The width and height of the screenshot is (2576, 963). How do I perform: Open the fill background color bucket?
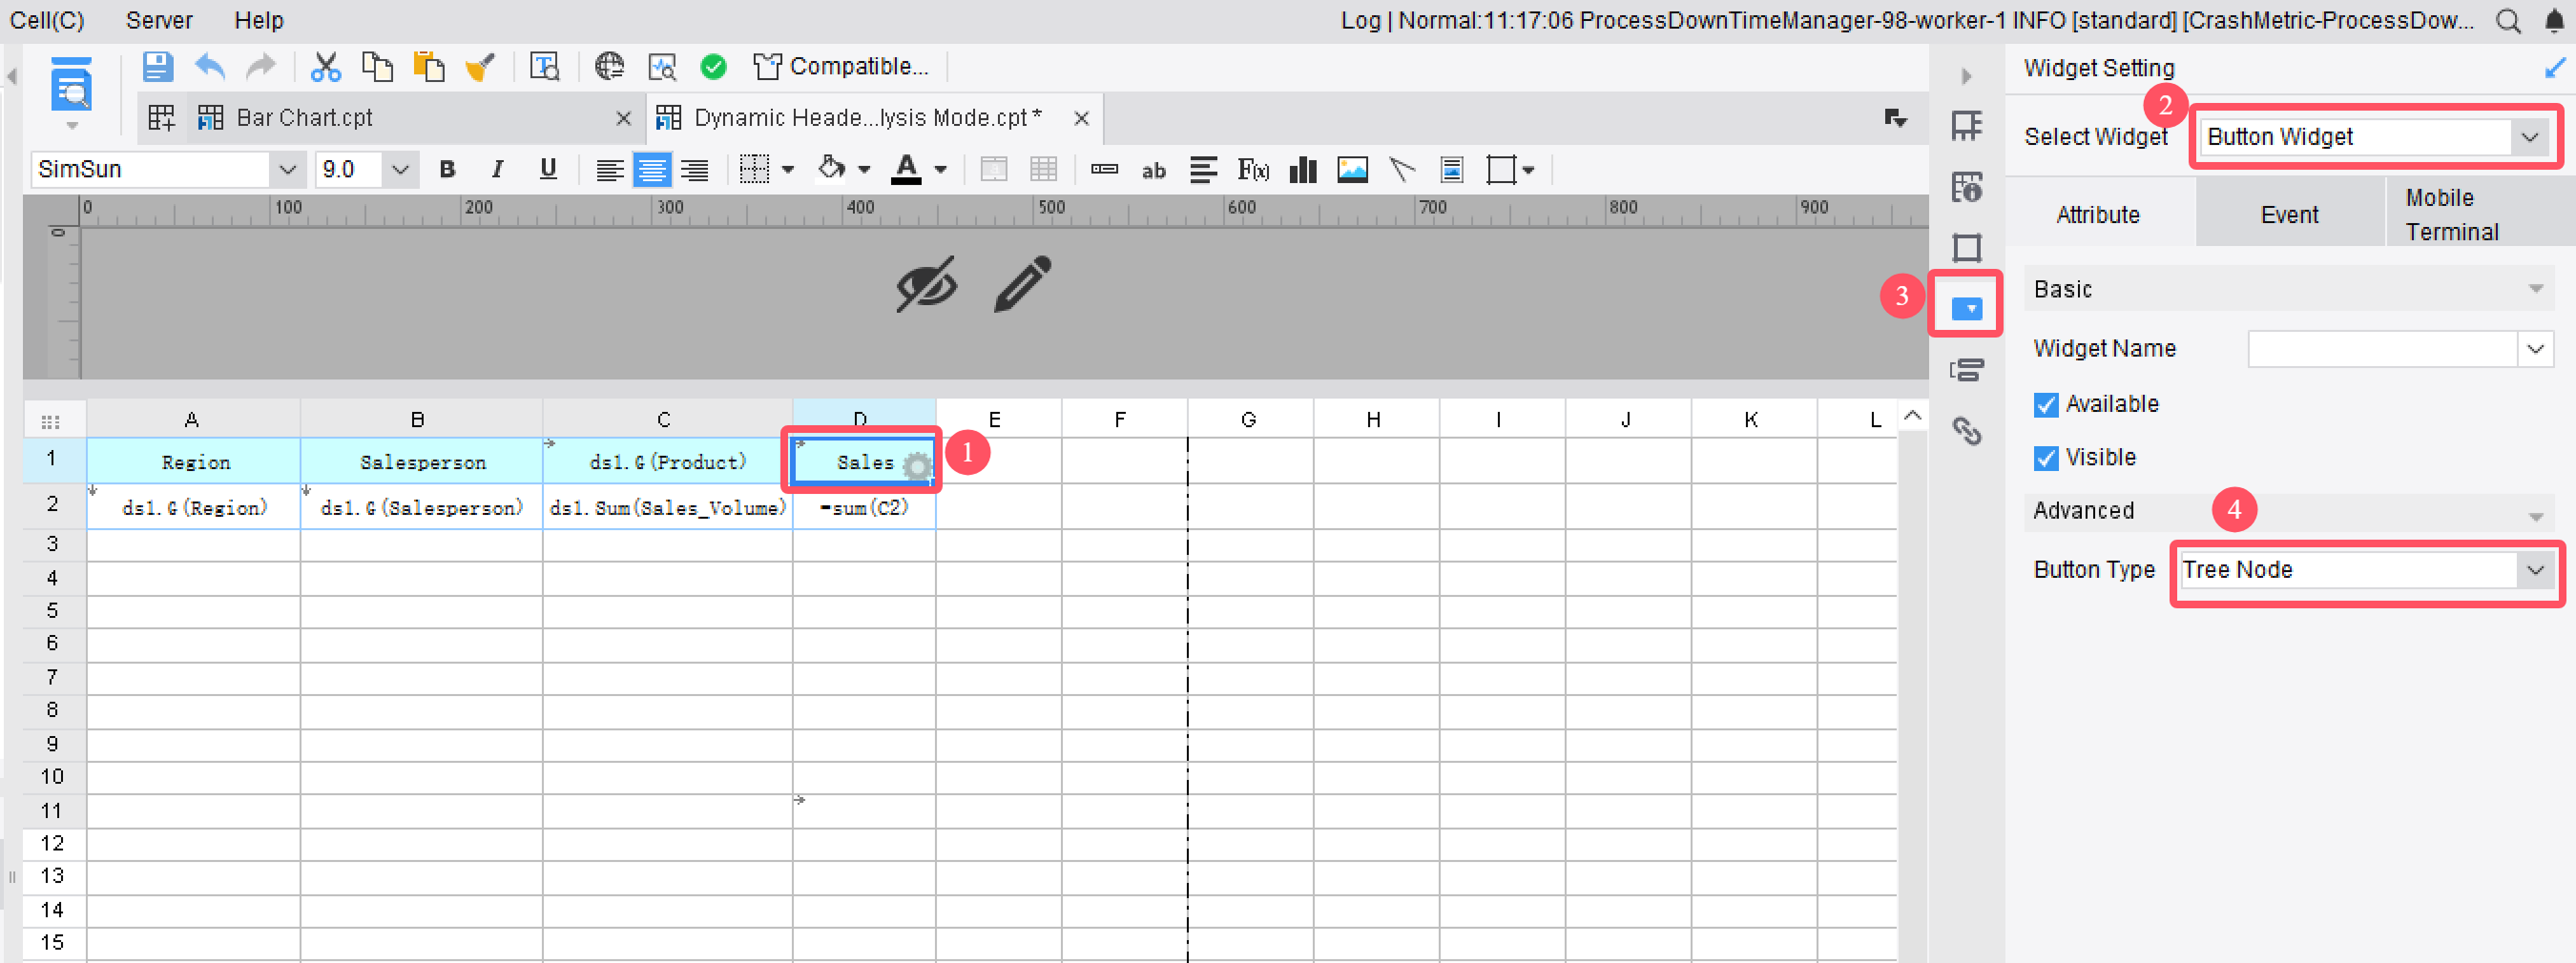pyautogui.click(x=831, y=169)
